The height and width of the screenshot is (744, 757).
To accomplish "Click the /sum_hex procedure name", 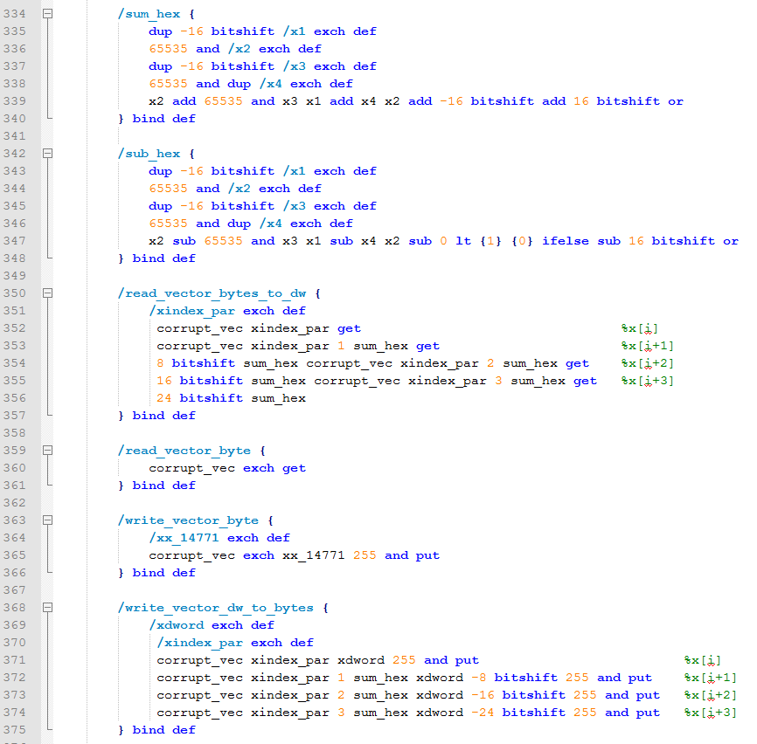I will coord(149,14).
